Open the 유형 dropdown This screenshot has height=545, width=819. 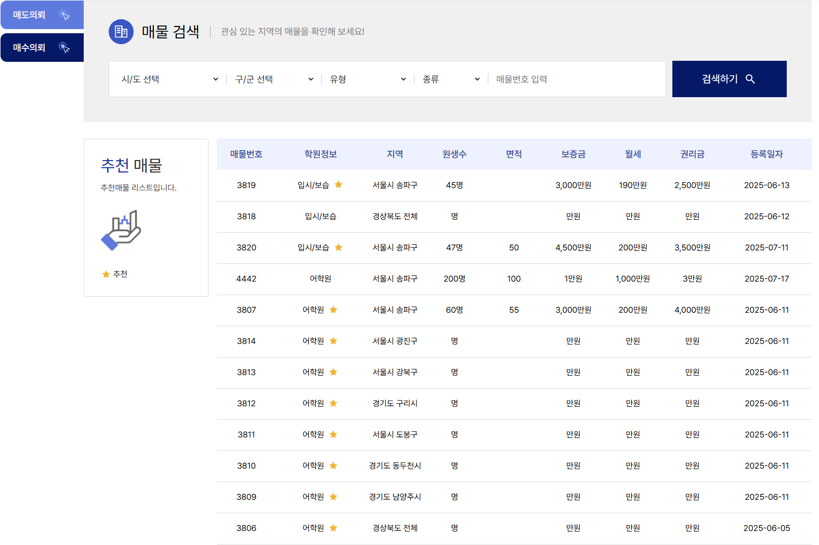tap(367, 79)
